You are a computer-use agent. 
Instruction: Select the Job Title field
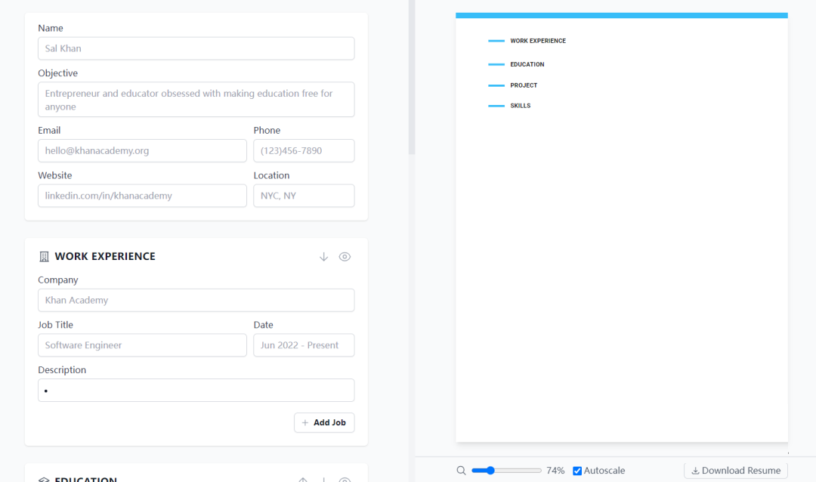[142, 345]
